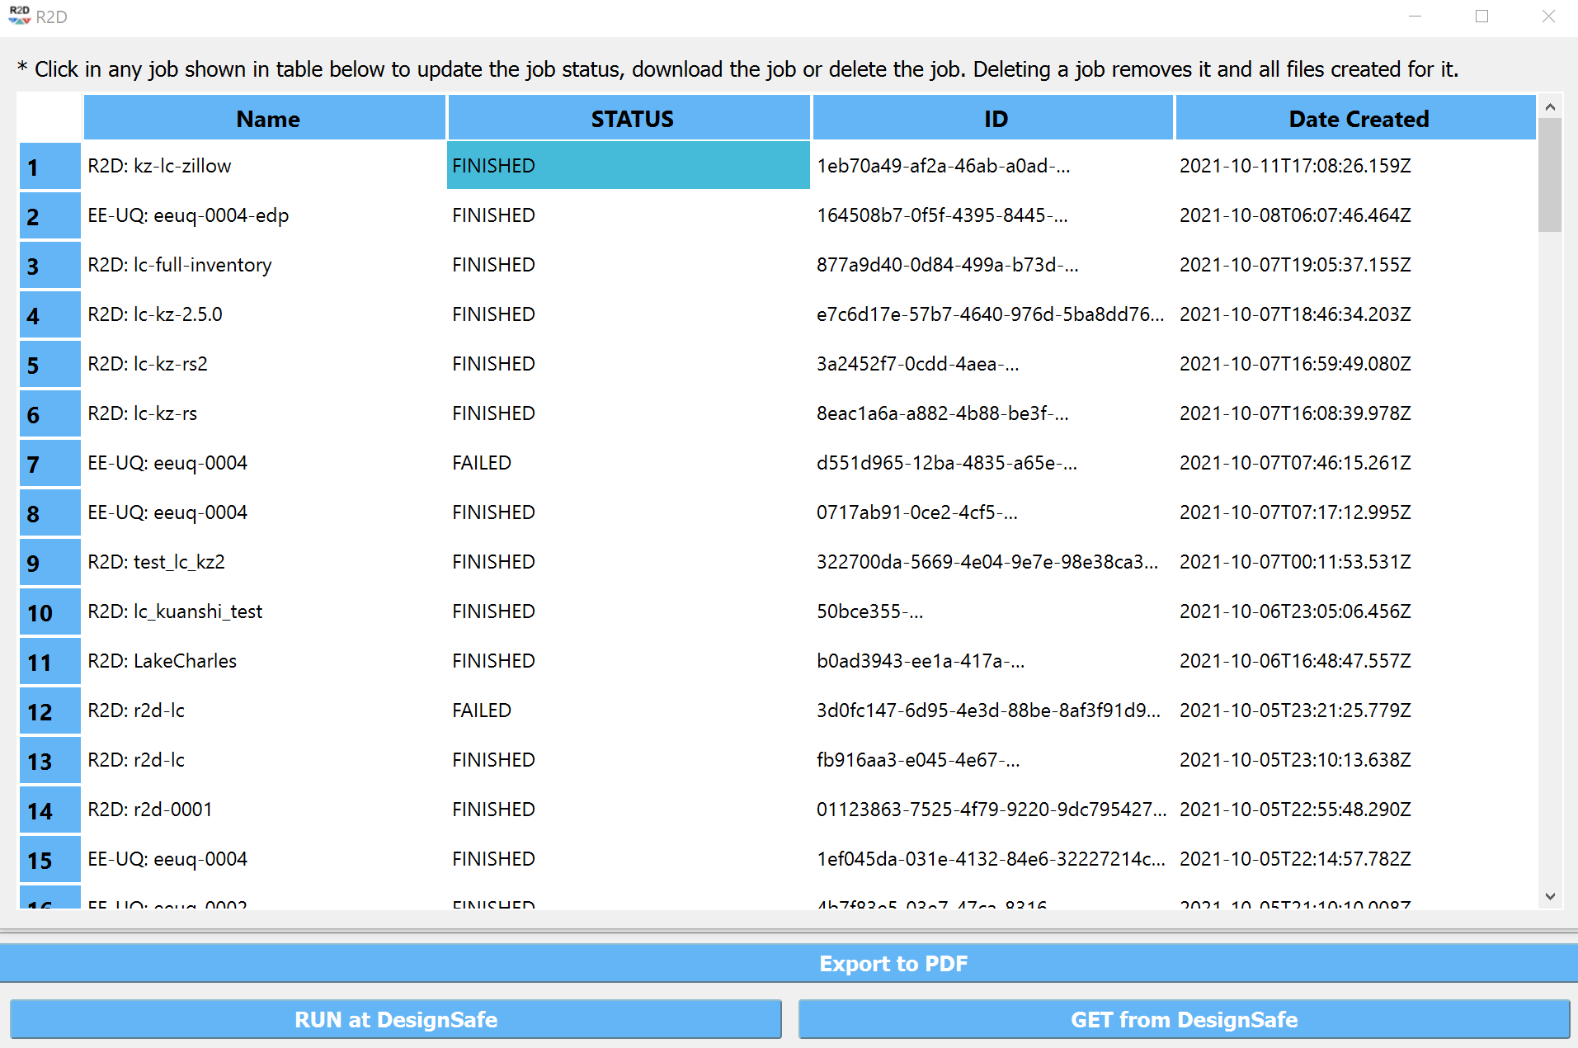The width and height of the screenshot is (1578, 1048).
Task: Click FINISHED status of row 8
Action: (x=493, y=512)
